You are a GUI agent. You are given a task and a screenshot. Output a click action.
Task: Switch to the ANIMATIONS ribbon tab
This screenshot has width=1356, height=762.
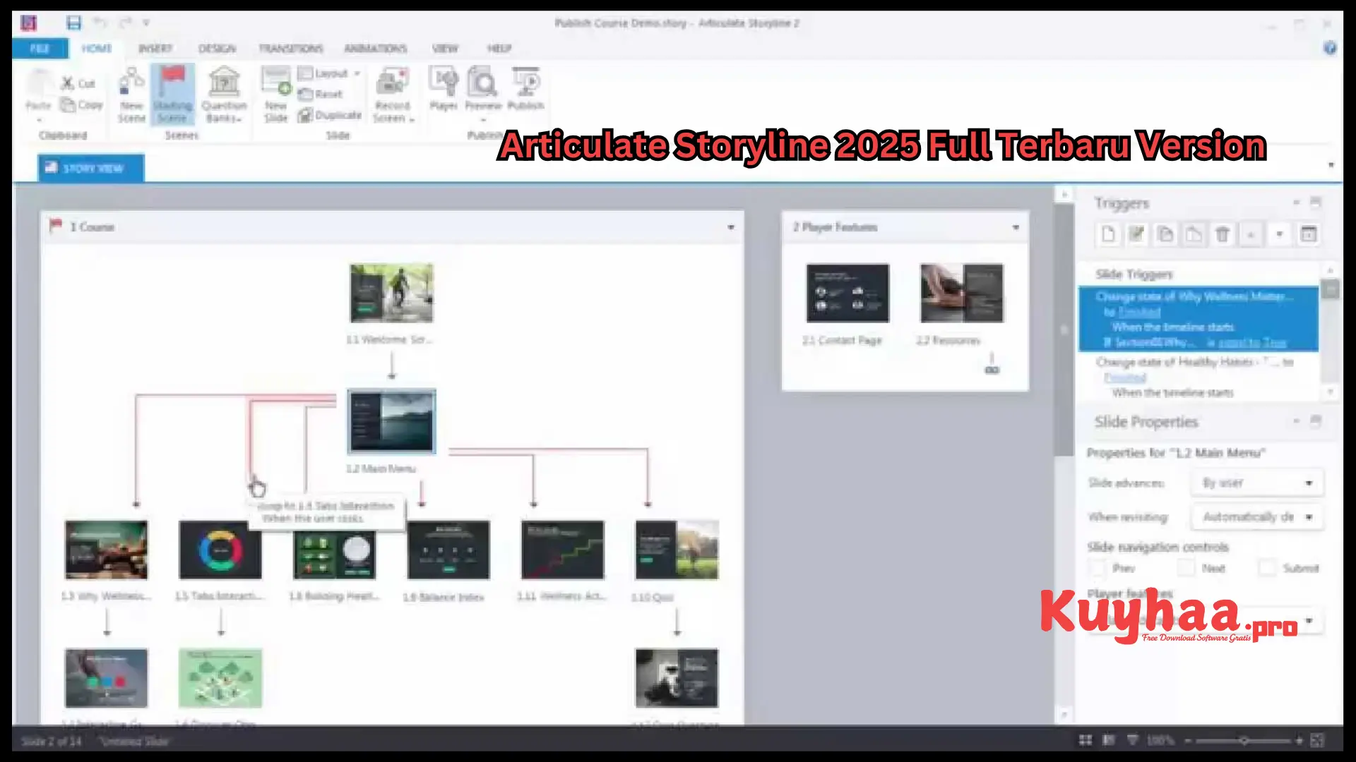click(376, 48)
